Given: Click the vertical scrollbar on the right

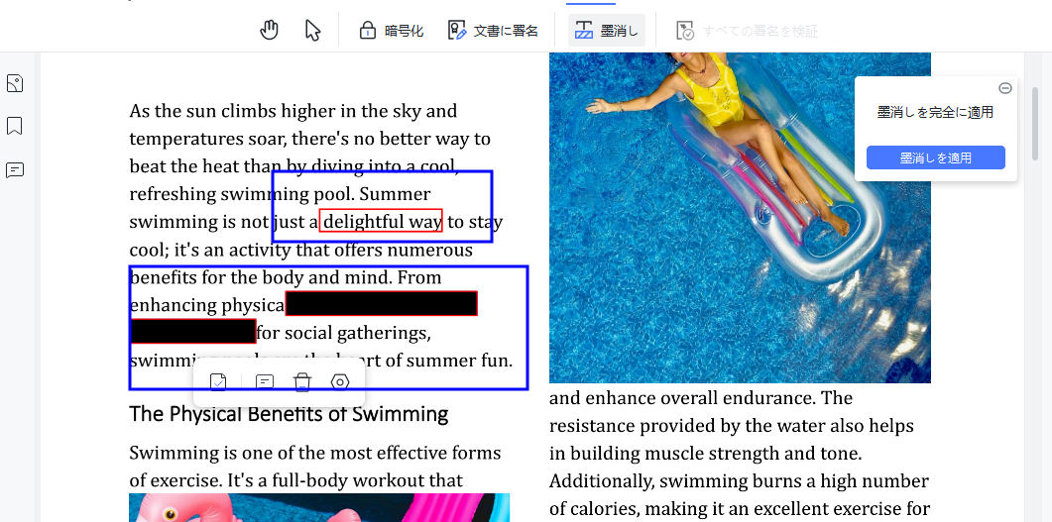Looking at the screenshot, I should (1035, 124).
